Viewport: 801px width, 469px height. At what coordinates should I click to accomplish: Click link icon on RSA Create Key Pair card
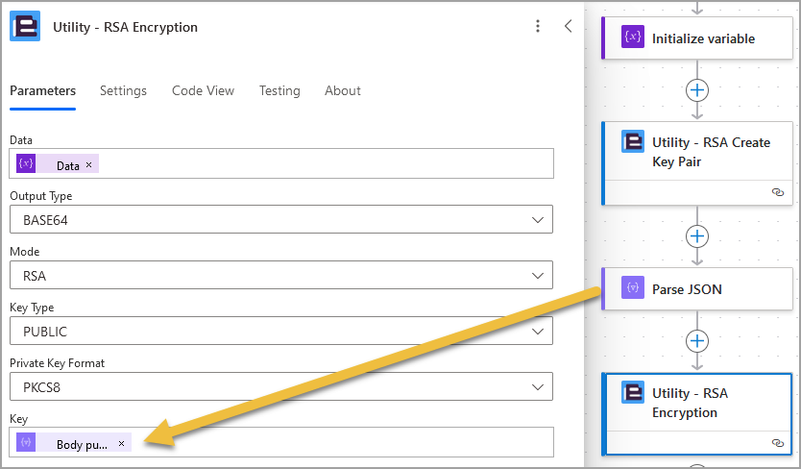click(778, 192)
